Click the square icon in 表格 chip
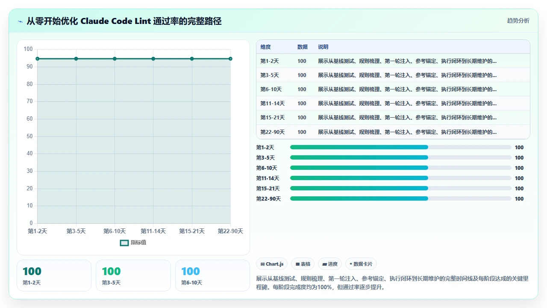 [297, 264]
